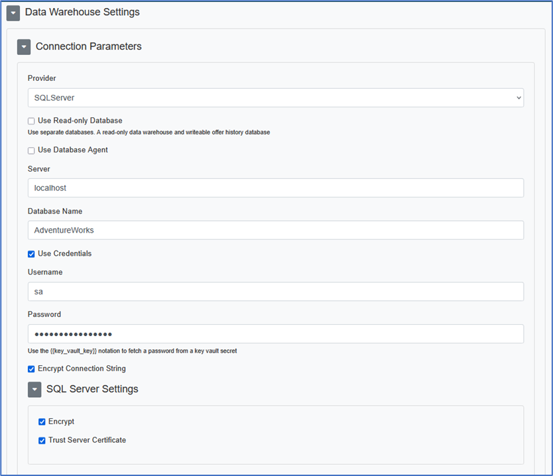Click the Database Name label text
The height and width of the screenshot is (476, 553).
click(54, 211)
